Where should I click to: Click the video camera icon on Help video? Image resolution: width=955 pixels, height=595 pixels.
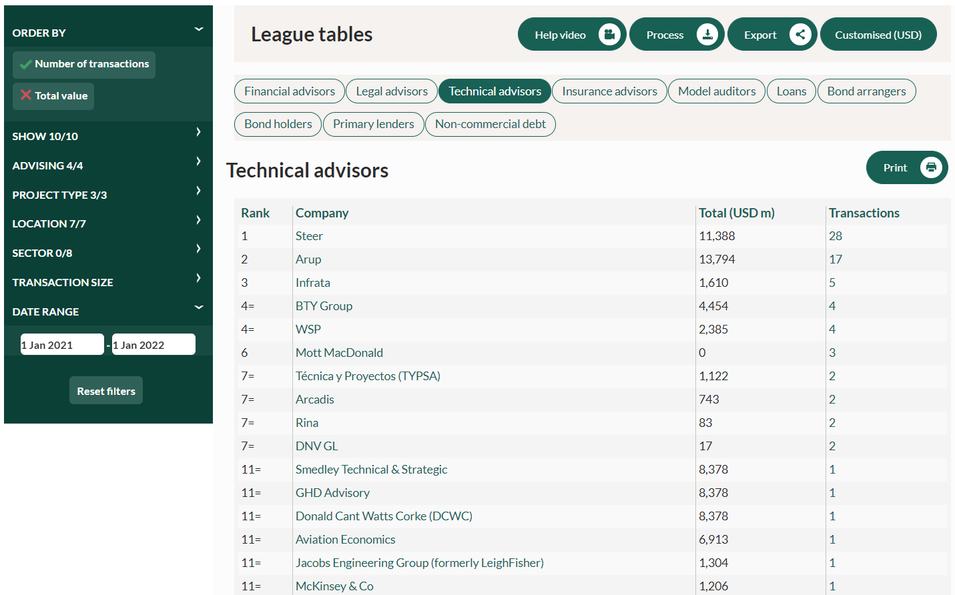click(609, 34)
